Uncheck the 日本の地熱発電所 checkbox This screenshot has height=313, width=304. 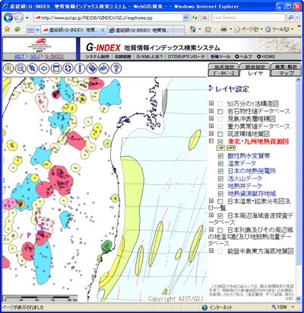pyautogui.click(x=220, y=171)
